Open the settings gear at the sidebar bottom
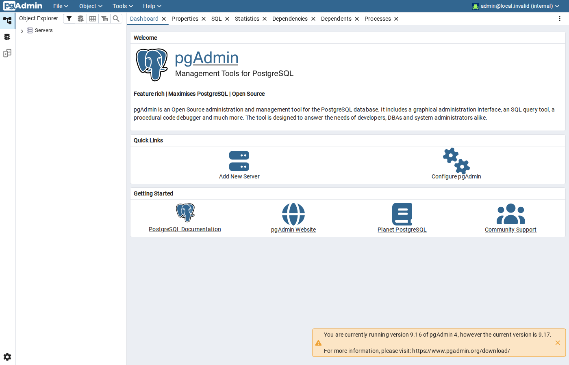The width and height of the screenshot is (569, 365). click(7, 357)
